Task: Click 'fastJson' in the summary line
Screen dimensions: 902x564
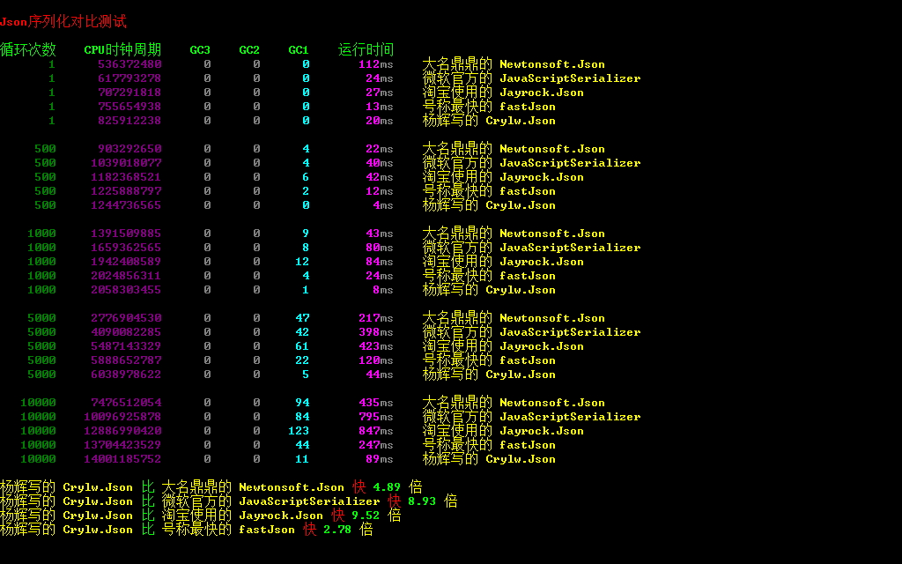Action: [267, 530]
